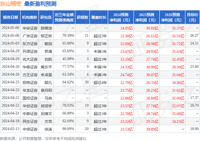
Task: Click the 报告日期 column header
Action: click(x=10, y=17)
